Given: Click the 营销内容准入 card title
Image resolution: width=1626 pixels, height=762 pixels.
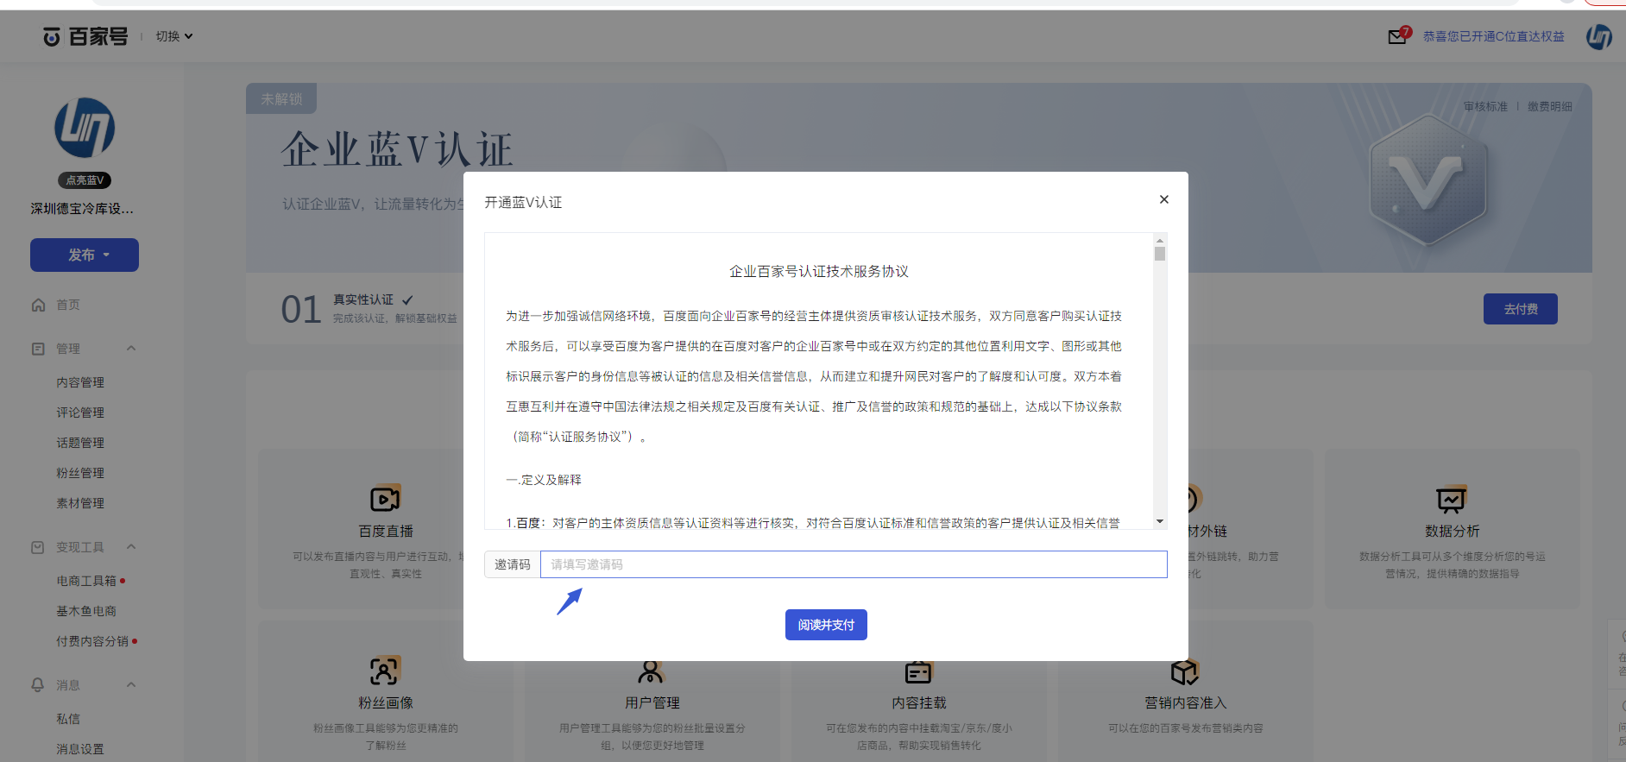Looking at the screenshot, I should (1185, 702).
